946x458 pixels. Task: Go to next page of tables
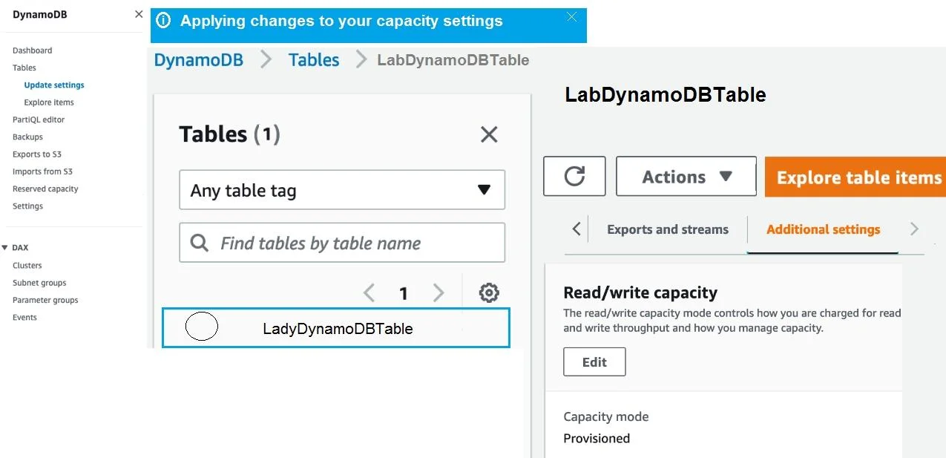438,293
